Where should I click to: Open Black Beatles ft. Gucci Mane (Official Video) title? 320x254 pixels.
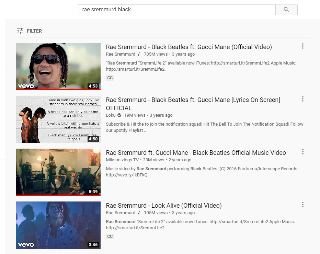tap(189, 47)
